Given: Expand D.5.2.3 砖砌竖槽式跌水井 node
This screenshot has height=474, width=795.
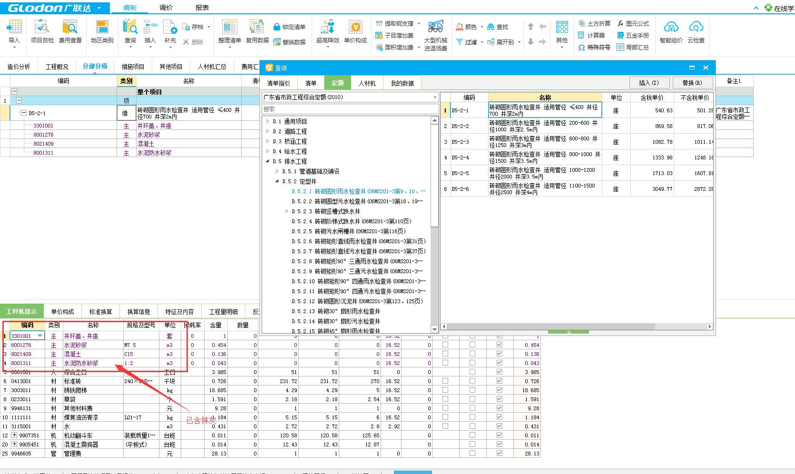Looking at the screenshot, I should pos(287,211).
